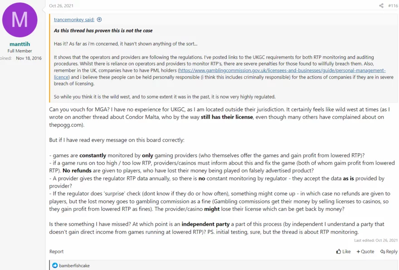Click the 'Last edited: Oct 26, 2021' timestamp
Screen dimensions: 399x270
pos(376,240)
